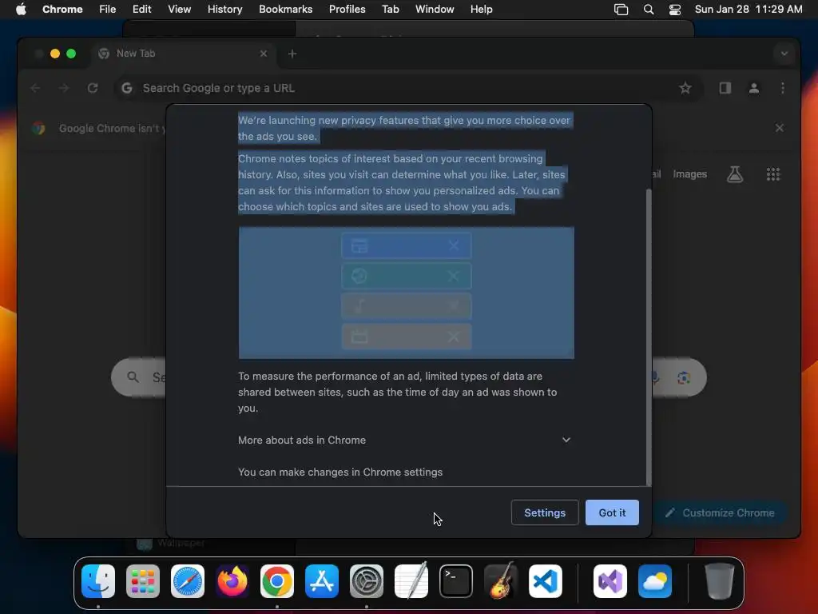Screen dimensions: 818x614
Task: Open the Chrome menu in menu bar
Action: 62,10
